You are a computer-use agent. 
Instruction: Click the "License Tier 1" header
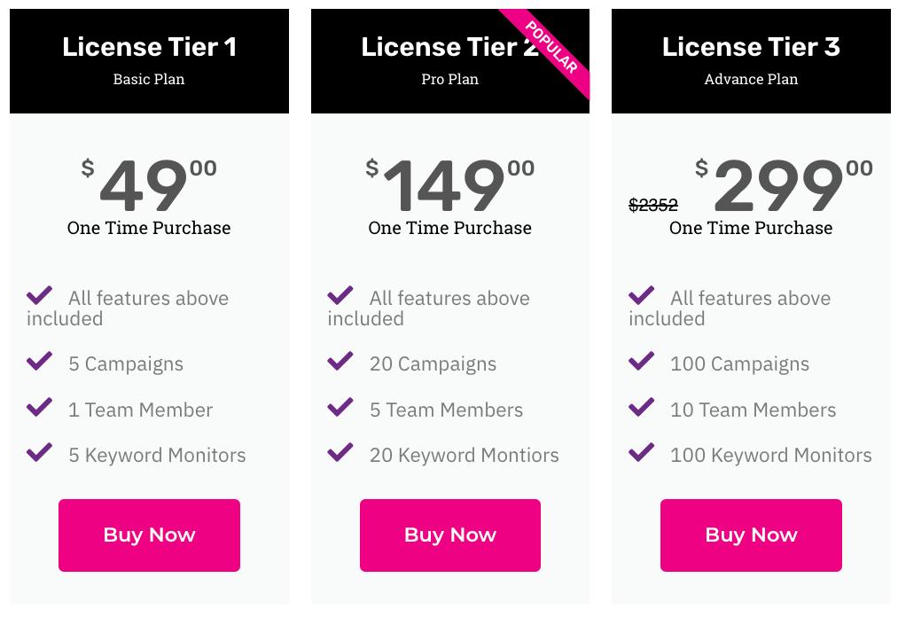pyautogui.click(x=149, y=46)
